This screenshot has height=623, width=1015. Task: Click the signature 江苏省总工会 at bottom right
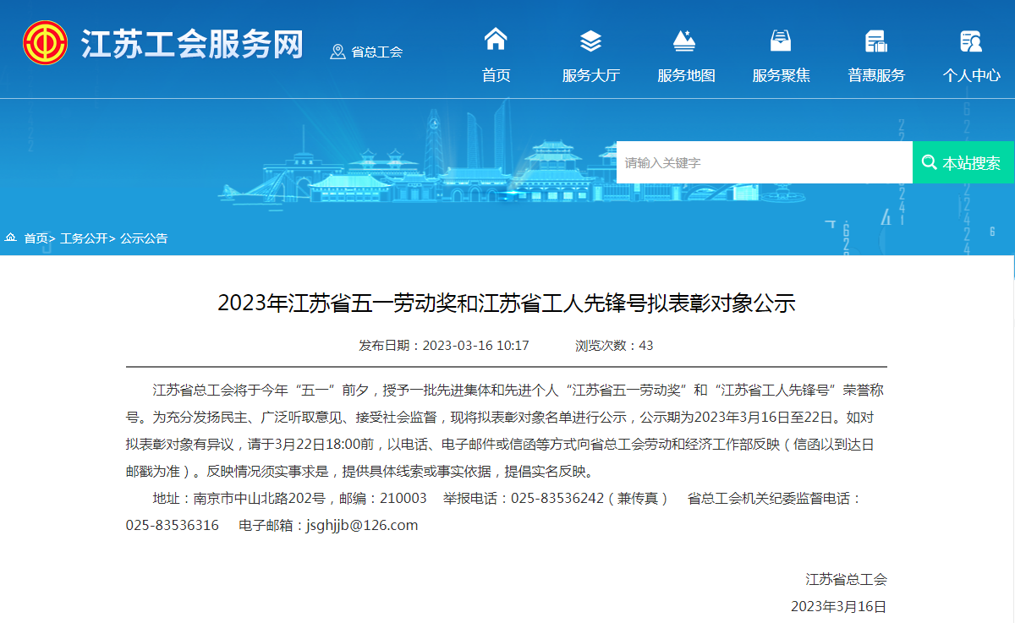tap(847, 579)
